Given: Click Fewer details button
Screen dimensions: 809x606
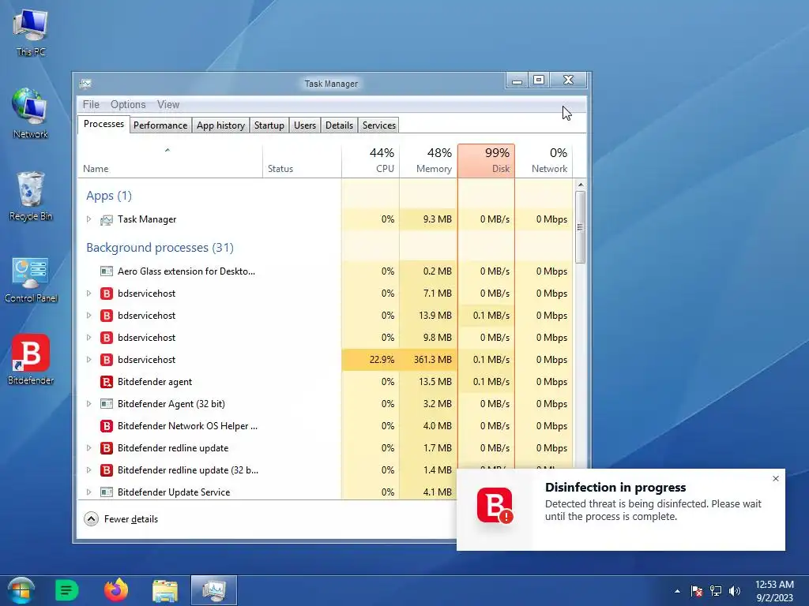Looking at the screenshot, I should pyautogui.click(x=121, y=519).
